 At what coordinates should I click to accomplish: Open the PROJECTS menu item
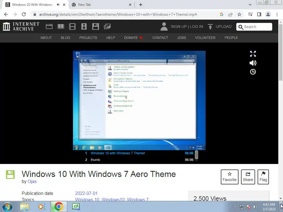[88, 38]
